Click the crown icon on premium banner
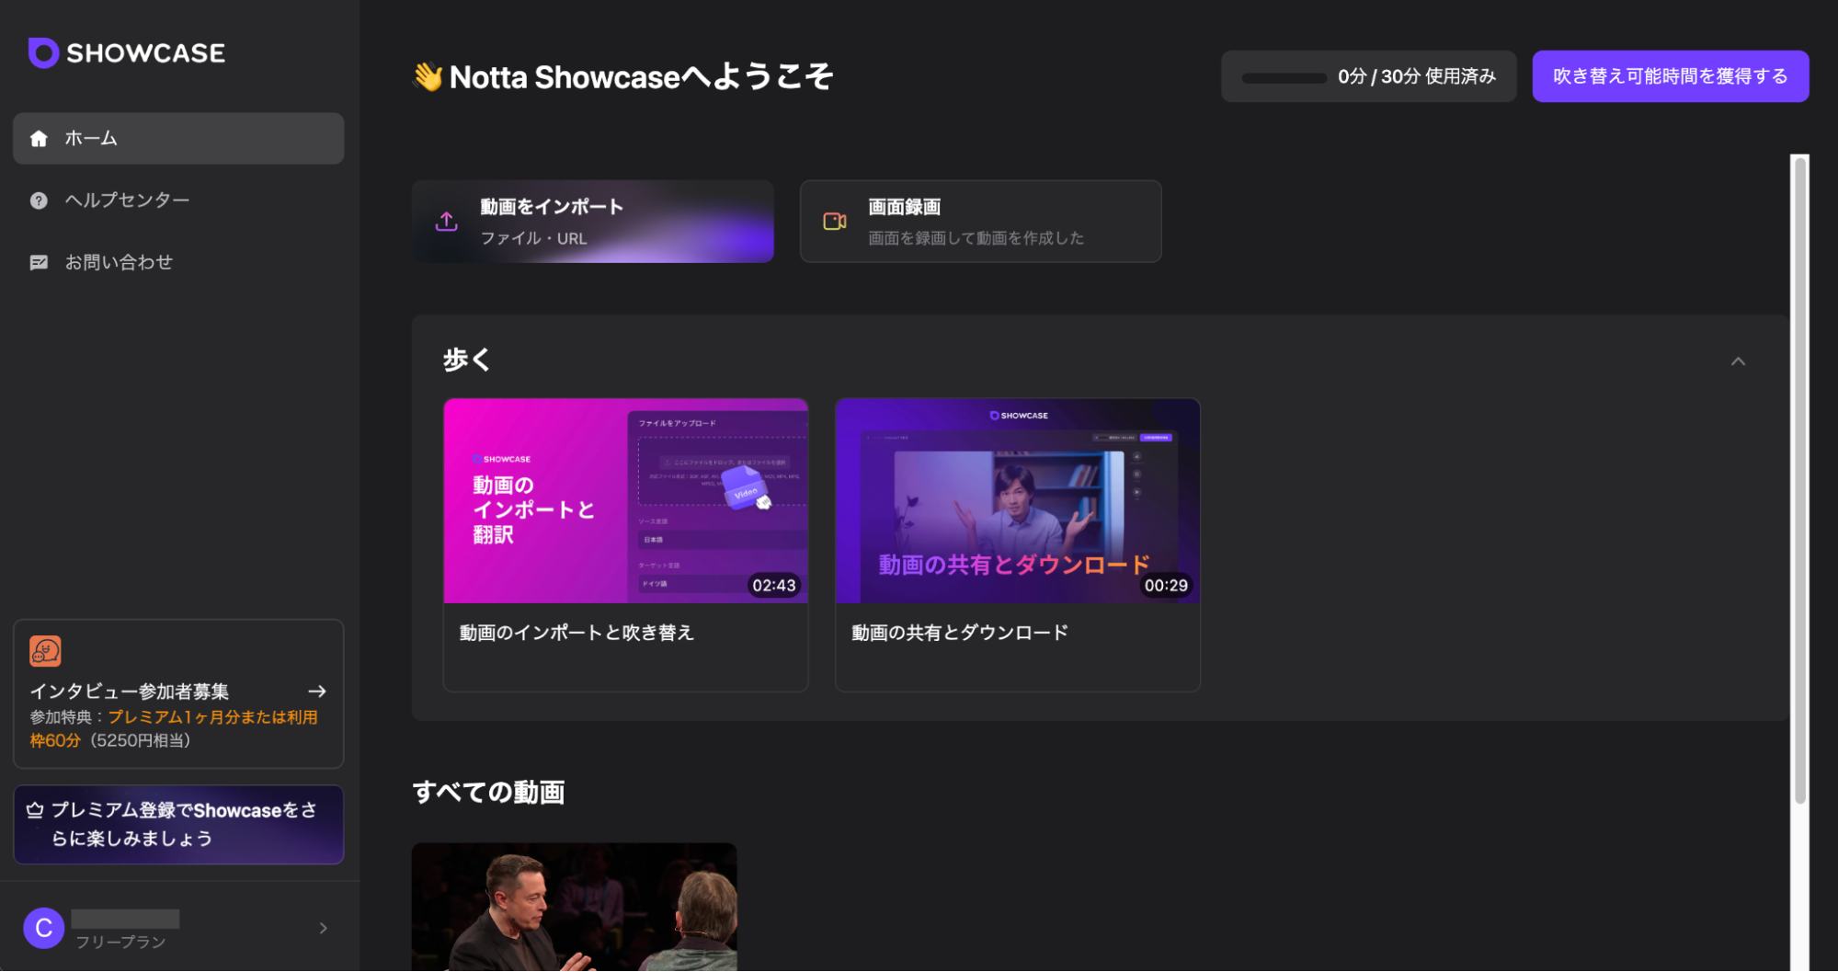Viewport: 1838px width, 972px height. pos(35,810)
